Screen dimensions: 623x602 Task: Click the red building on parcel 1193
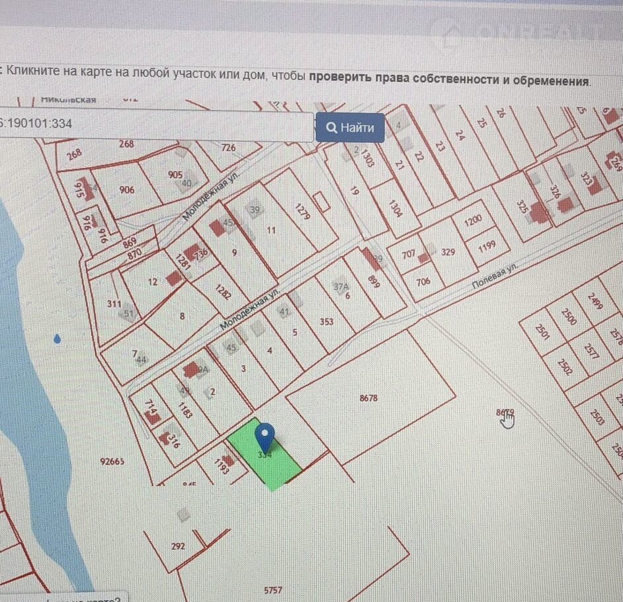228,460
